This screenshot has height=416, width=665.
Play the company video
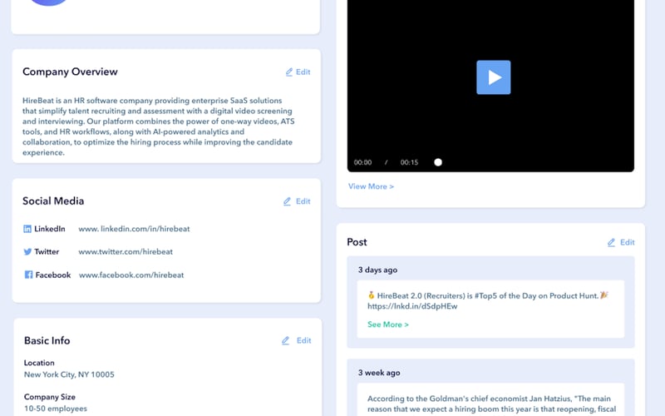[x=493, y=77]
